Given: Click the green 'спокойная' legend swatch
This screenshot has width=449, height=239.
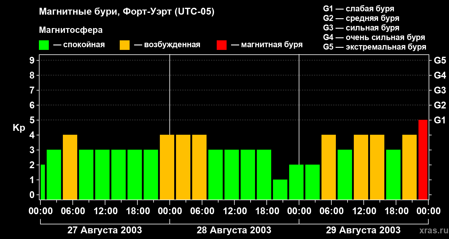Looking at the screenshot, I should pyautogui.click(x=44, y=45).
